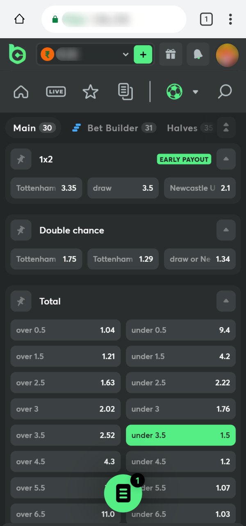The image size is (246, 526).
Task: Switch to the Bet Builder tab
Action: tap(114, 128)
